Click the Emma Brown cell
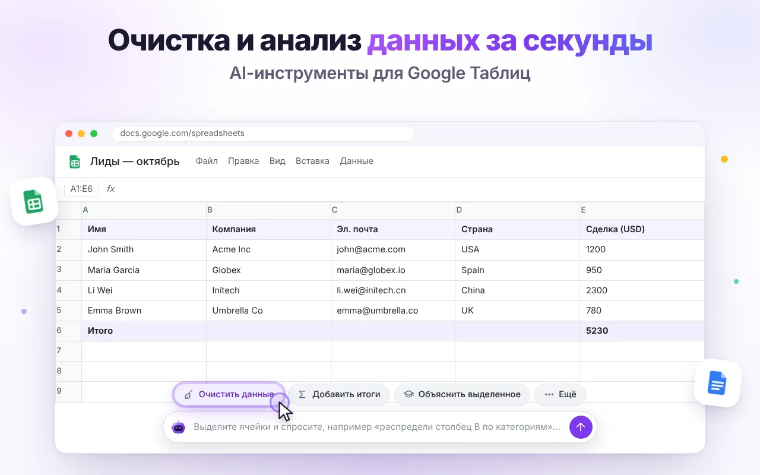This screenshot has height=475, width=760. [x=144, y=311]
